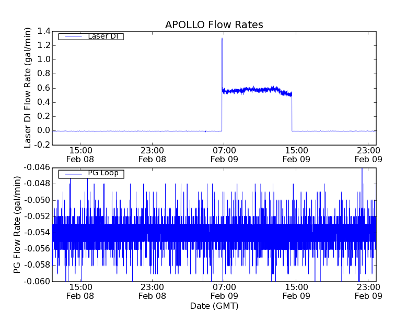Click the 1.4 tick label on top plot
Screen dimensions: 418x313
pyautogui.click(x=44, y=31)
